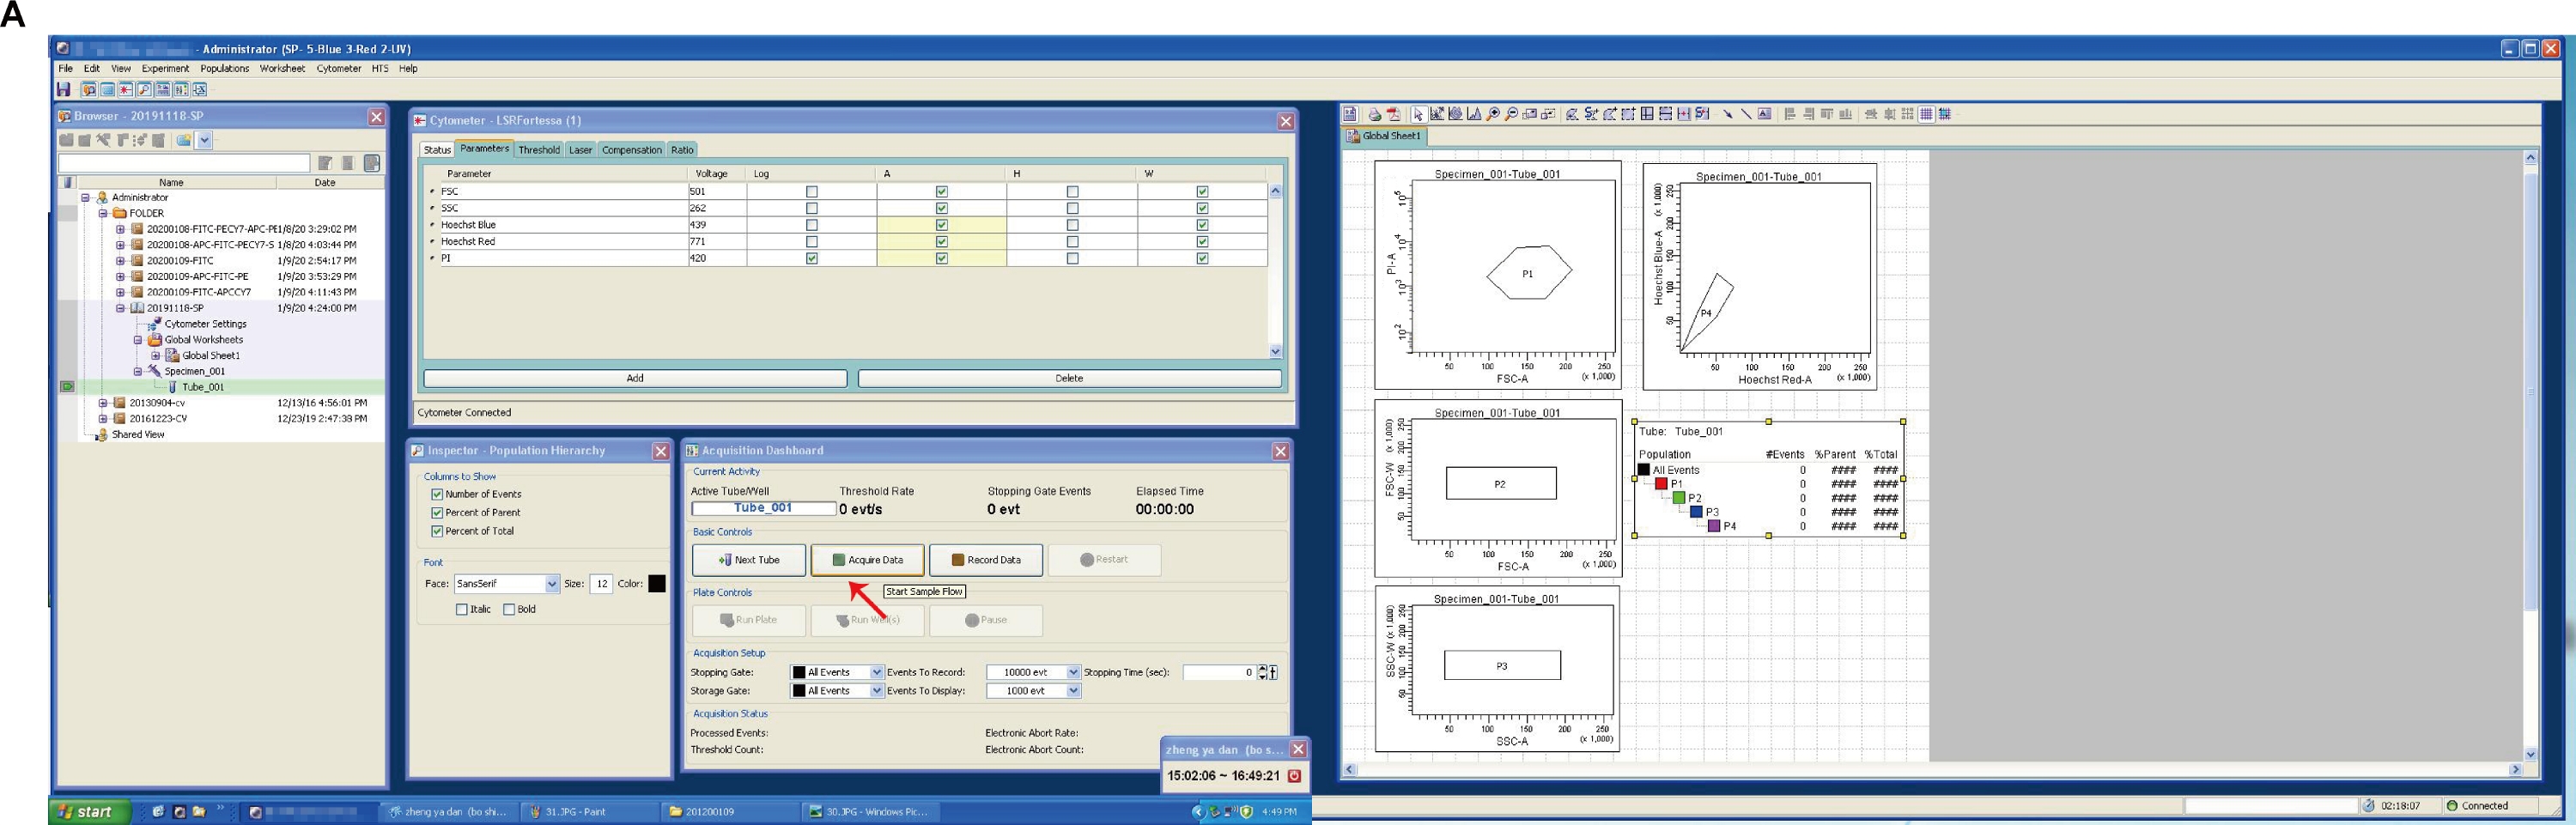
Task: Click the print worksheet icon
Action: (x=1375, y=114)
